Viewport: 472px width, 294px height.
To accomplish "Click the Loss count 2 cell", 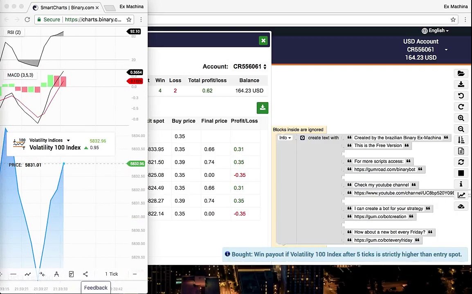I will click(175, 91).
